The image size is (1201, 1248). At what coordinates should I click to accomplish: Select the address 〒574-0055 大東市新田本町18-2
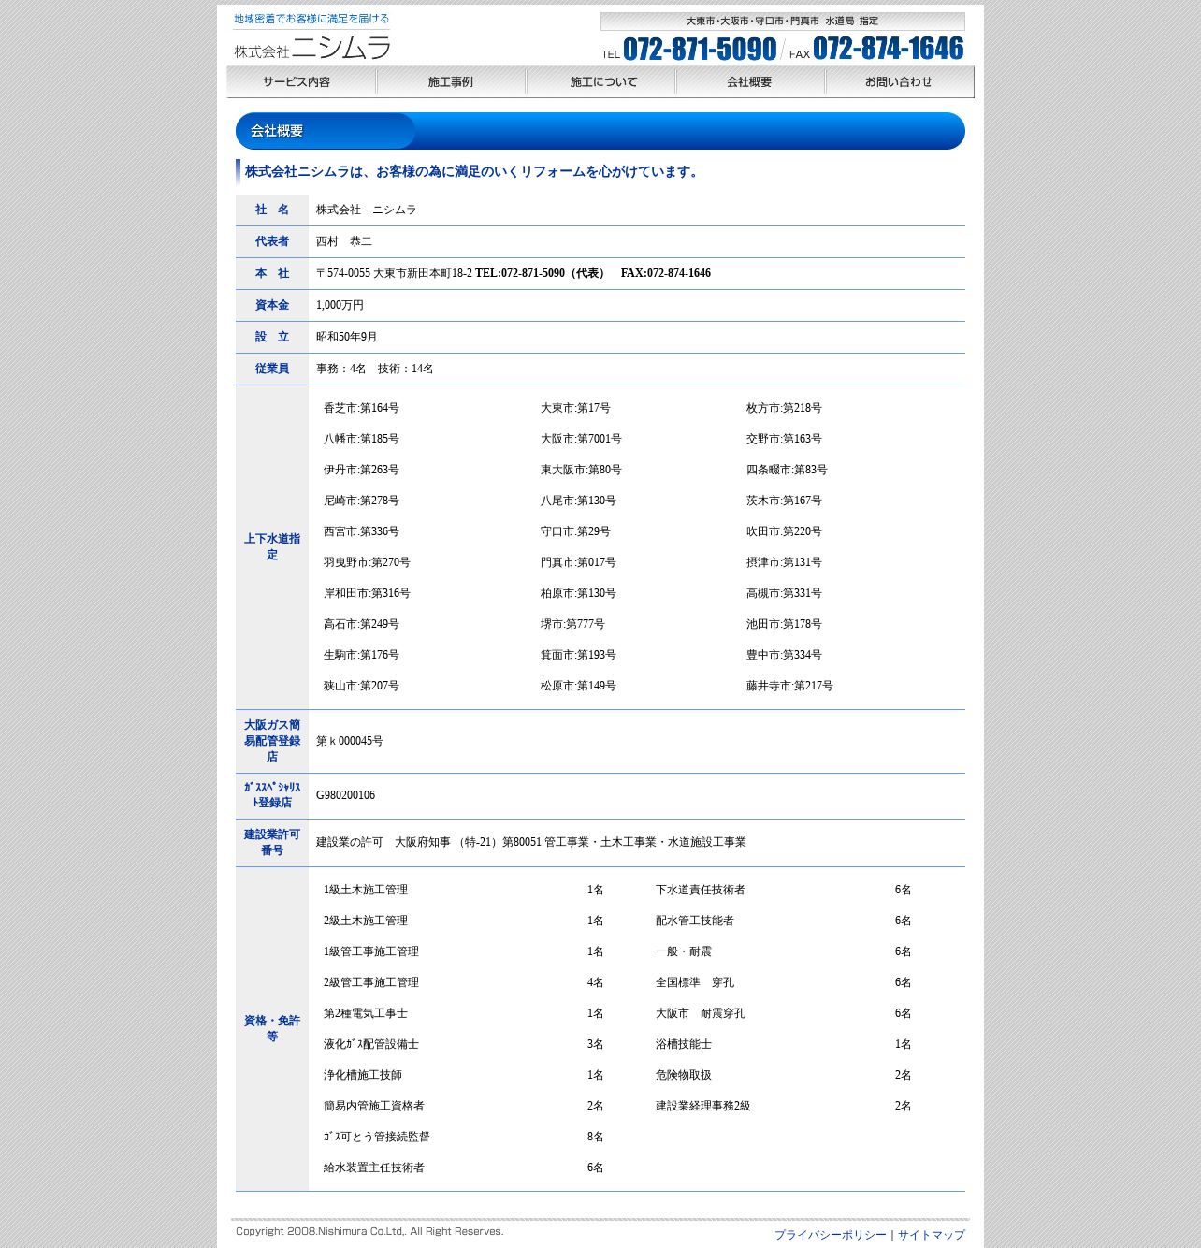(394, 273)
